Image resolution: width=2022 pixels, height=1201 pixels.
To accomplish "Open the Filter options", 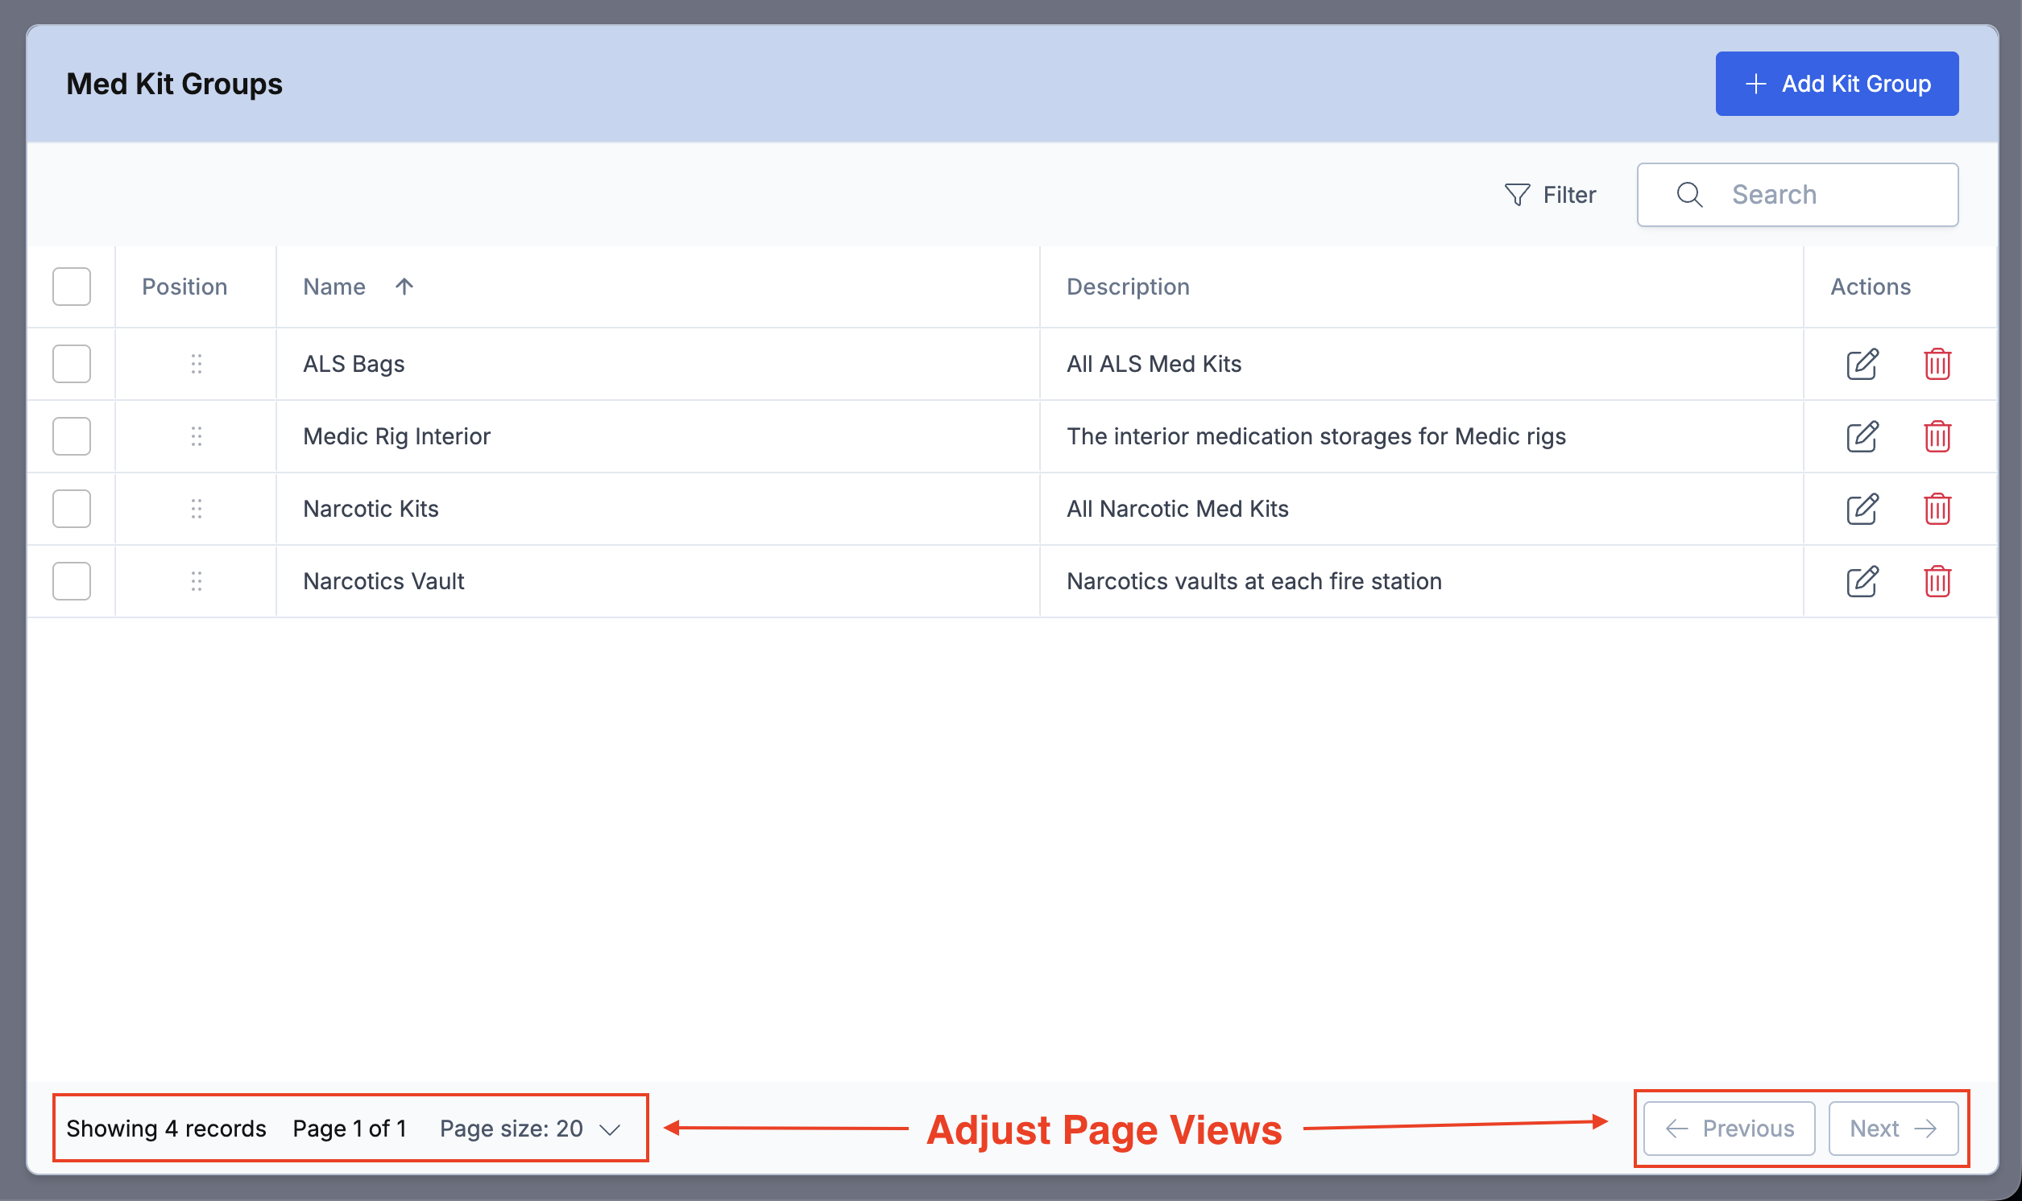I will (x=1550, y=195).
